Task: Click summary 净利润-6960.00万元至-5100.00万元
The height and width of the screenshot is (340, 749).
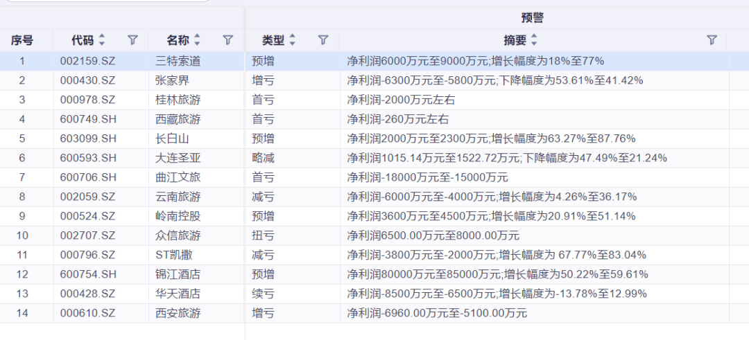Action: 437,313
